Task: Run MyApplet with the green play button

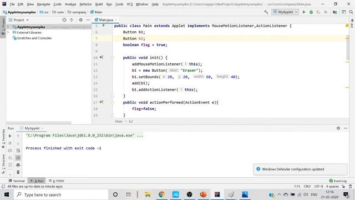Action: point(304,12)
